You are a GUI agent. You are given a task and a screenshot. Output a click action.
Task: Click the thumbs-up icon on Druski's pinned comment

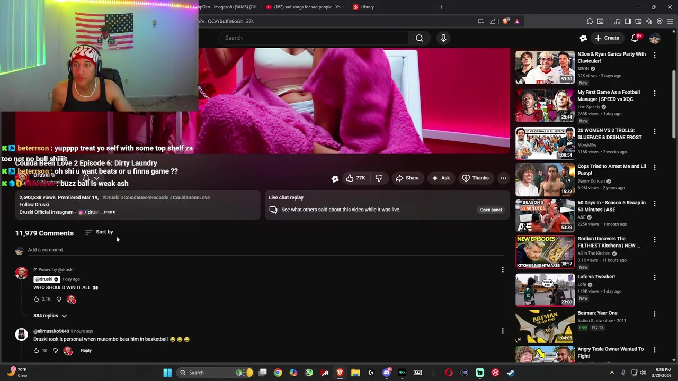pyautogui.click(x=37, y=300)
